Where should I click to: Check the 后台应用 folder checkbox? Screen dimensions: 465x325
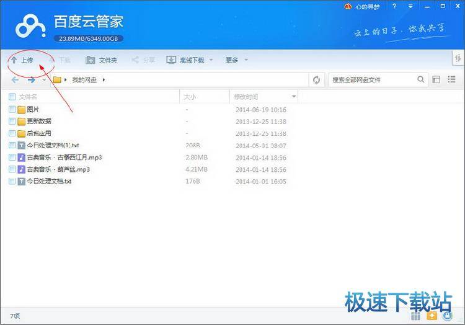(12, 133)
